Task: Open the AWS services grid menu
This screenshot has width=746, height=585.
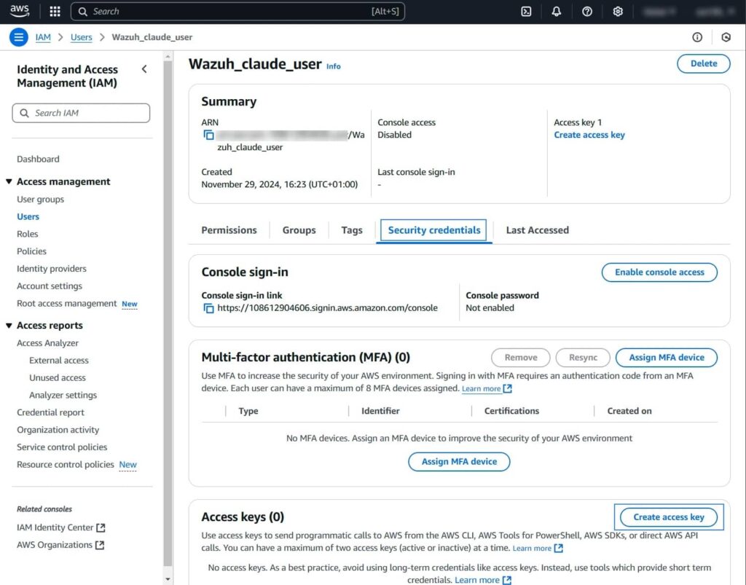Action: (x=55, y=12)
